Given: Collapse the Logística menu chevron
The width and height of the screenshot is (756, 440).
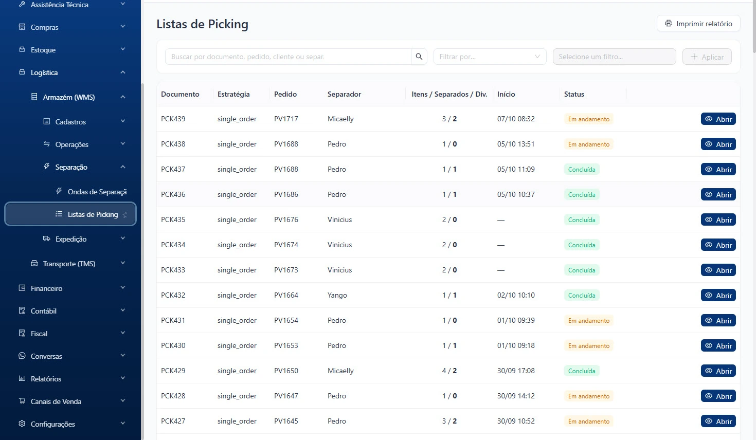Looking at the screenshot, I should coord(123,72).
